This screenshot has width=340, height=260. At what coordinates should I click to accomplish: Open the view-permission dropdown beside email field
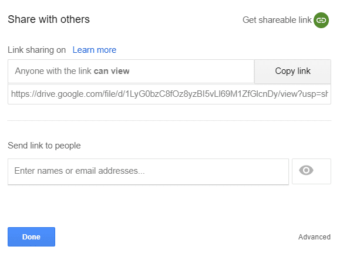311,171
